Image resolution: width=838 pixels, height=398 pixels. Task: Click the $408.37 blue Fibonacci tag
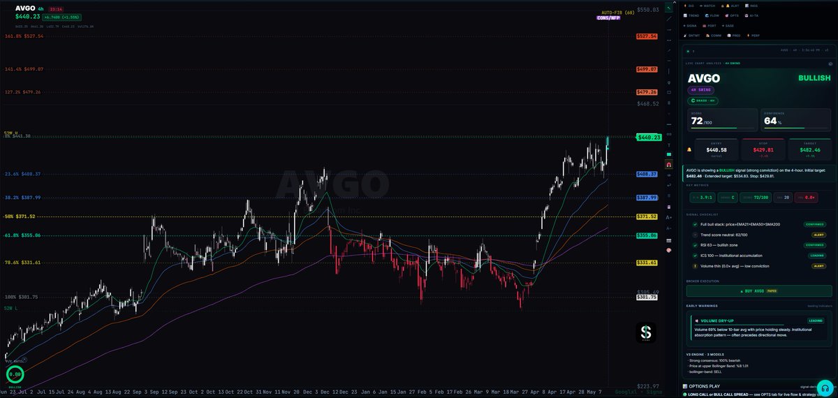click(x=647, y=174)
